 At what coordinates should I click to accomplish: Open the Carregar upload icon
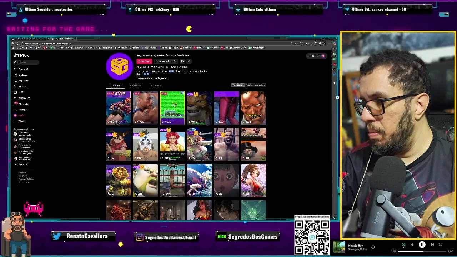coord(15,110)
